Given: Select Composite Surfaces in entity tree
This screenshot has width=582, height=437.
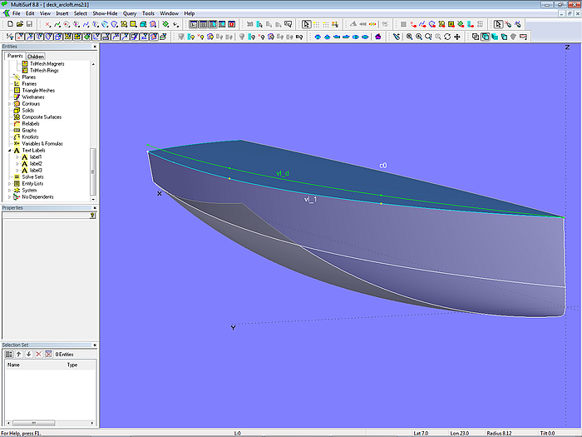Looking at the screenshot, I should (x=43, y=117).
